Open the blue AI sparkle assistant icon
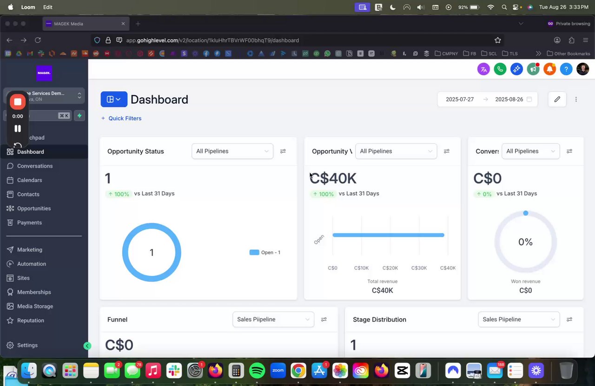Viewport: 595px width, 386px height. click(516, 69)
